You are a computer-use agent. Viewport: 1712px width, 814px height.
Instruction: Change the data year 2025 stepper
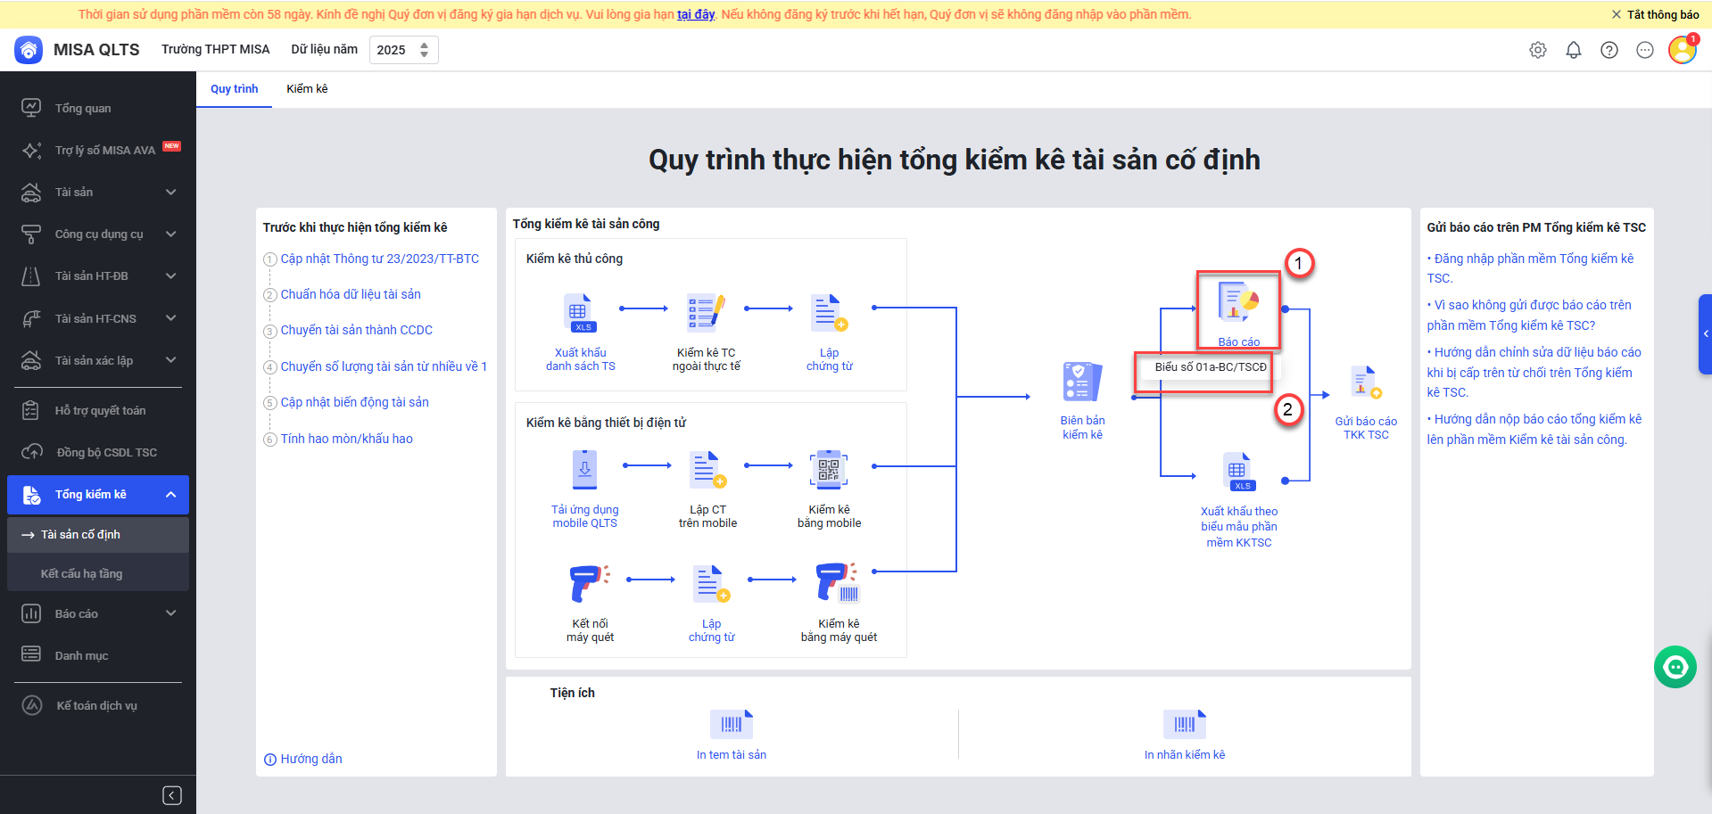[424, 50]
